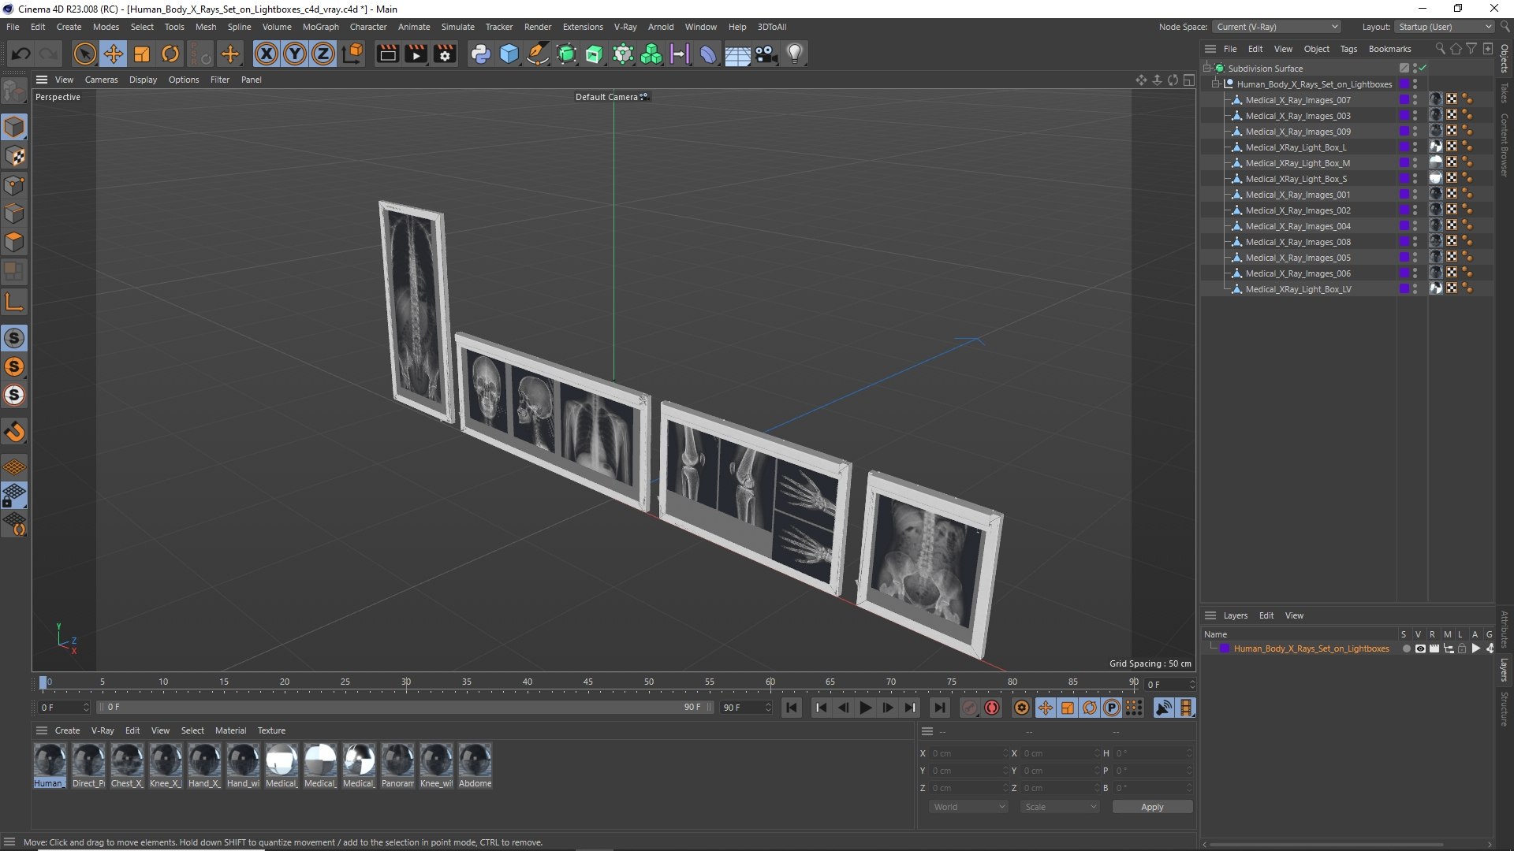Open Material Manager Create menu
Image resolution: width=1514 pixels, height=851 pixels.
[x=67, y=730]
